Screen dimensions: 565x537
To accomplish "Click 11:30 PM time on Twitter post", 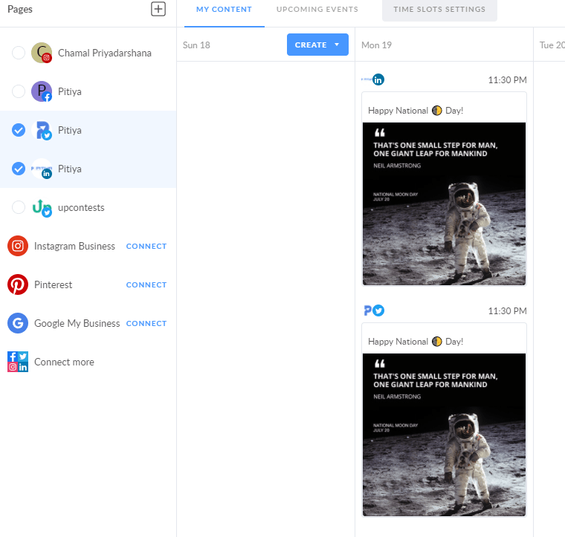I will pos(507,311).
